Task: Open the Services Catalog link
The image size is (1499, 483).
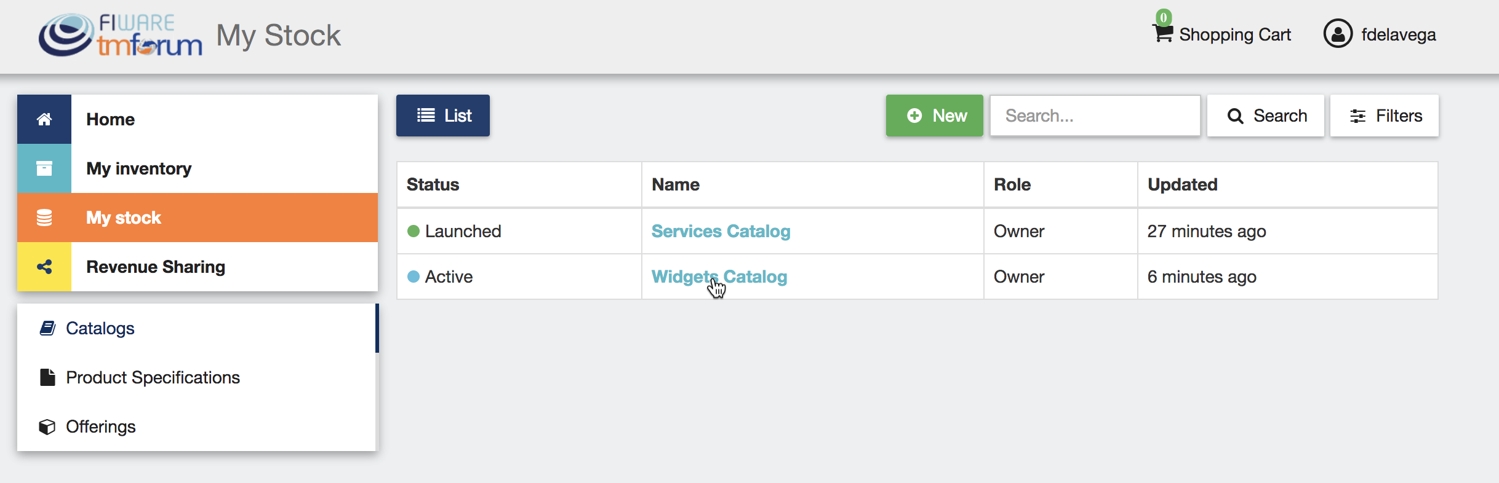Action: [x=721, y=231]
